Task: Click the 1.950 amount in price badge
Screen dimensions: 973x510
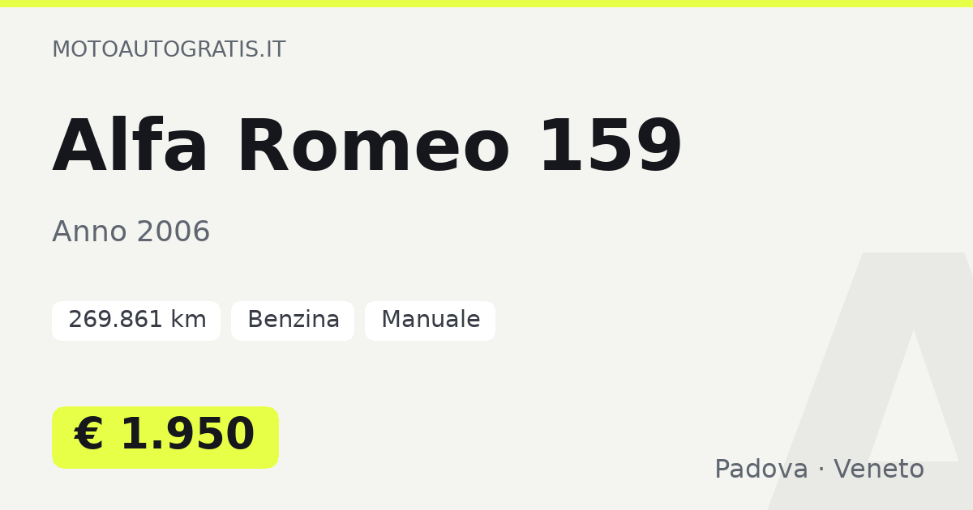Action: point(188,436)
